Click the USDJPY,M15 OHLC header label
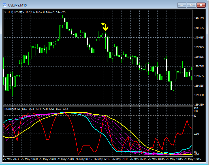Viewport: 209px width, 165px height. 37,12
